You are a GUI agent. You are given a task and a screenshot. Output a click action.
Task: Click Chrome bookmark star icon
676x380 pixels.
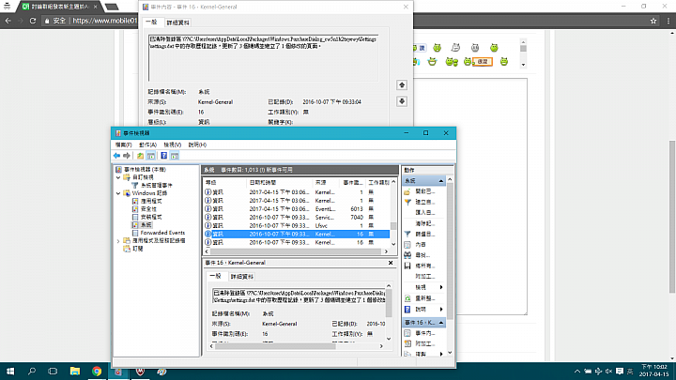[x=653, y=21]
